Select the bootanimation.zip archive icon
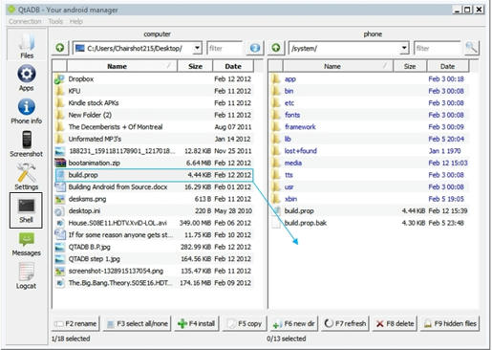The height and width of the screenshot is (350, 492). click(59, 163)
